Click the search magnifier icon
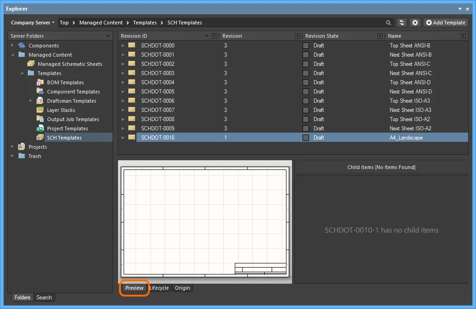Image resolution: width=476 pixels, height=309 pixels. coord(388,23)
